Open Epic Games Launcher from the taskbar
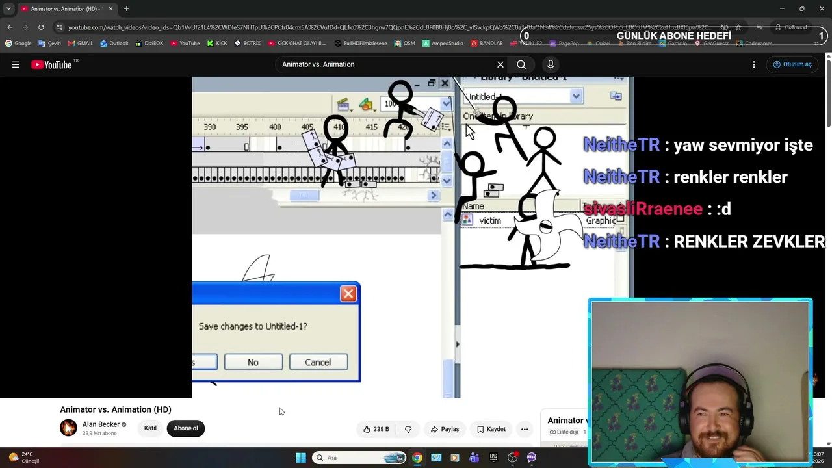 coord(493,458)
